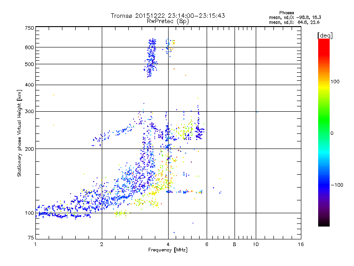Click the '500' height axis value
This screenshot has width=354, height=266.
(29, 64)
